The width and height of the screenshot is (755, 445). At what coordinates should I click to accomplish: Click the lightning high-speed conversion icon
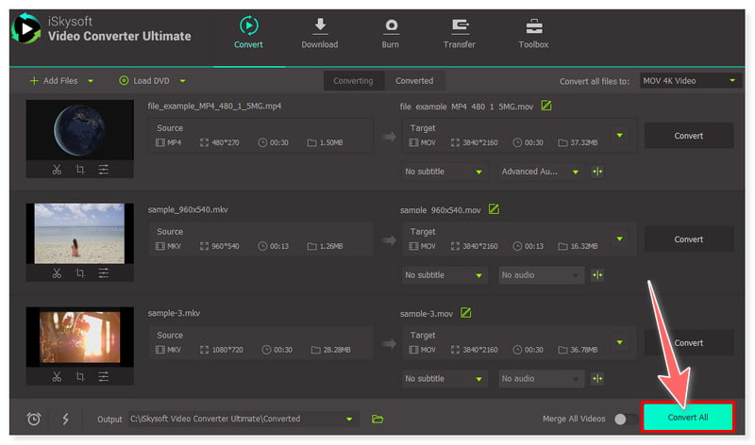click(63, 419)
